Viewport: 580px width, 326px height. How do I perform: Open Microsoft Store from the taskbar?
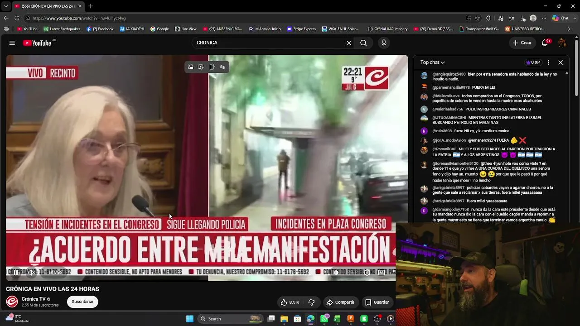[297, 319]
